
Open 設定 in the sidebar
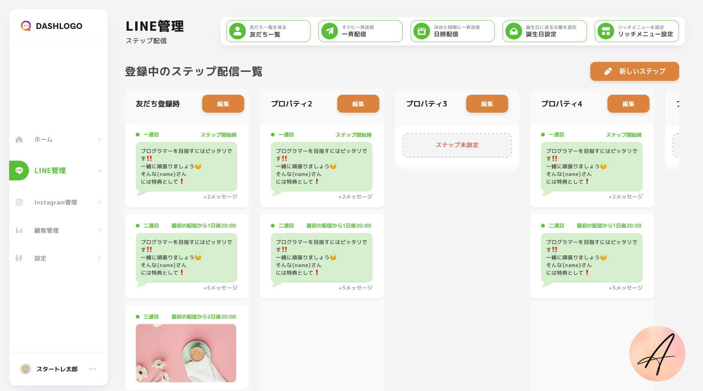pos(59,258)
